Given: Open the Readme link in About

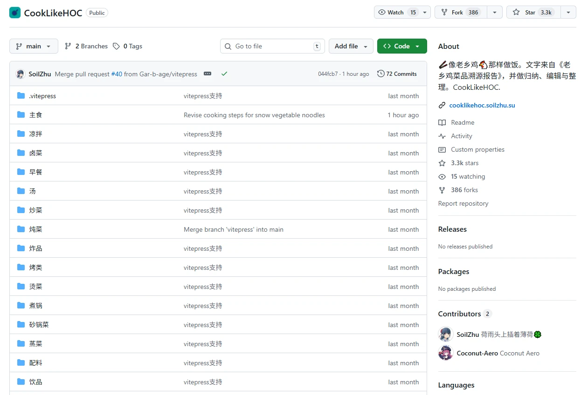Looking at the screenshot, I should pyautogui.click(x=462, y=123).
